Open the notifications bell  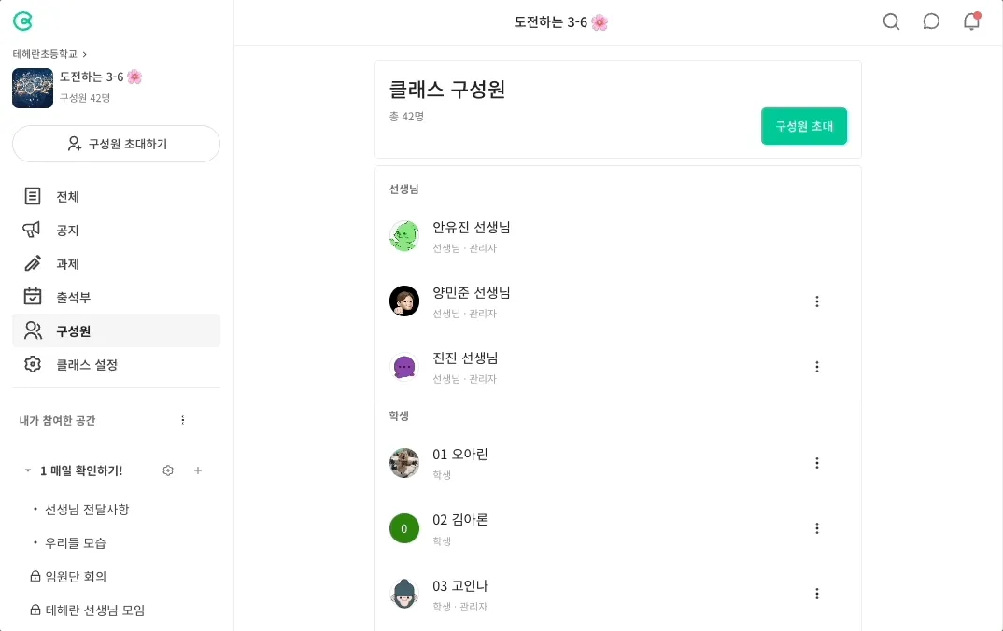971,21
